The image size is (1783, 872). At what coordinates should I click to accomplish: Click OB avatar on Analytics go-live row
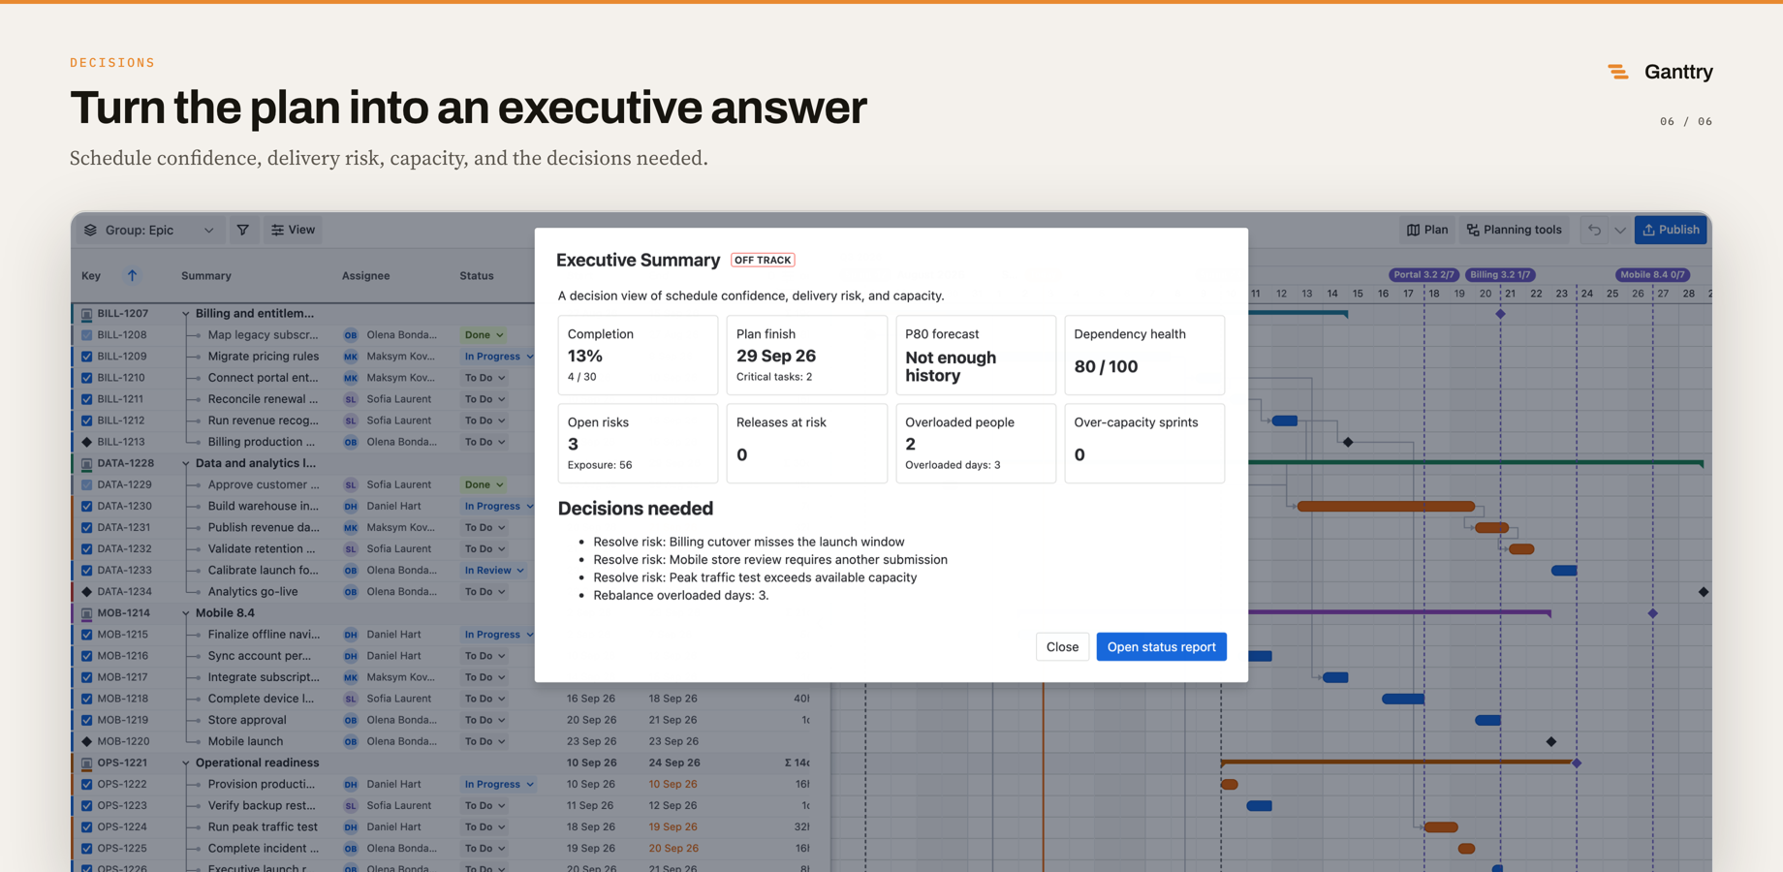coord(351,592)
